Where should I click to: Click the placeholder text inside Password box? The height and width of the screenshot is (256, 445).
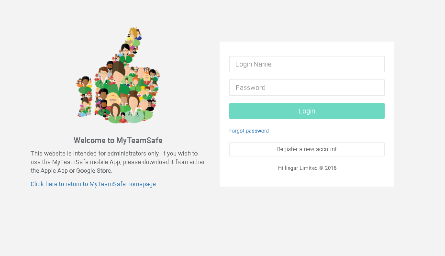tap(250, 88)
